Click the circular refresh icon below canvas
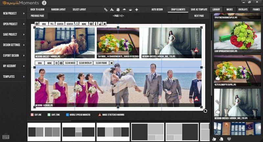 click(x=205, y=111)
